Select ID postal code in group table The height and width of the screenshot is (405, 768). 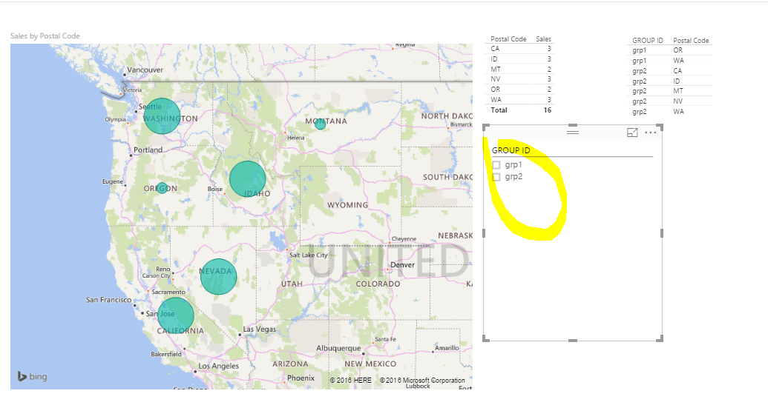[677, 81]
